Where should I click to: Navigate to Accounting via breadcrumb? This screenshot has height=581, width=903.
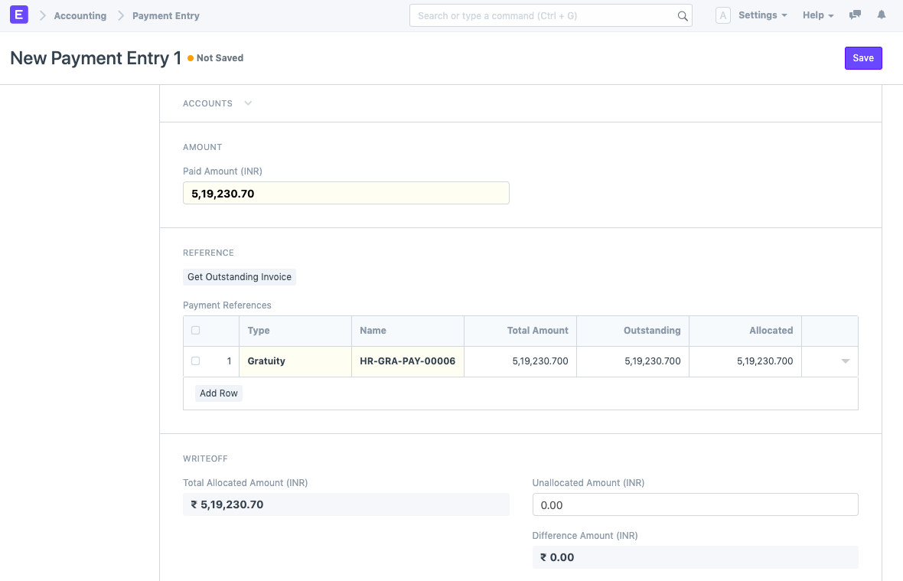click(x=80, y=15)
